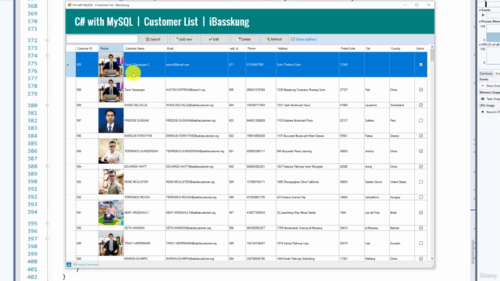Collapse code region at line 372
This screenshot has width=500, height=281.
click(x=47, y=41)
